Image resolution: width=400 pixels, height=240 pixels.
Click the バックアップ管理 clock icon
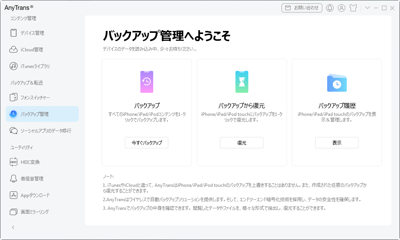(x=13, y=114)
